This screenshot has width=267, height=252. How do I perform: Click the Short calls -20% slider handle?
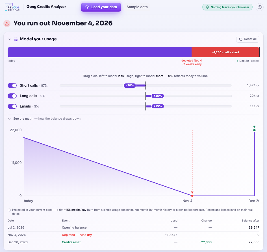(x=130, y=85)
